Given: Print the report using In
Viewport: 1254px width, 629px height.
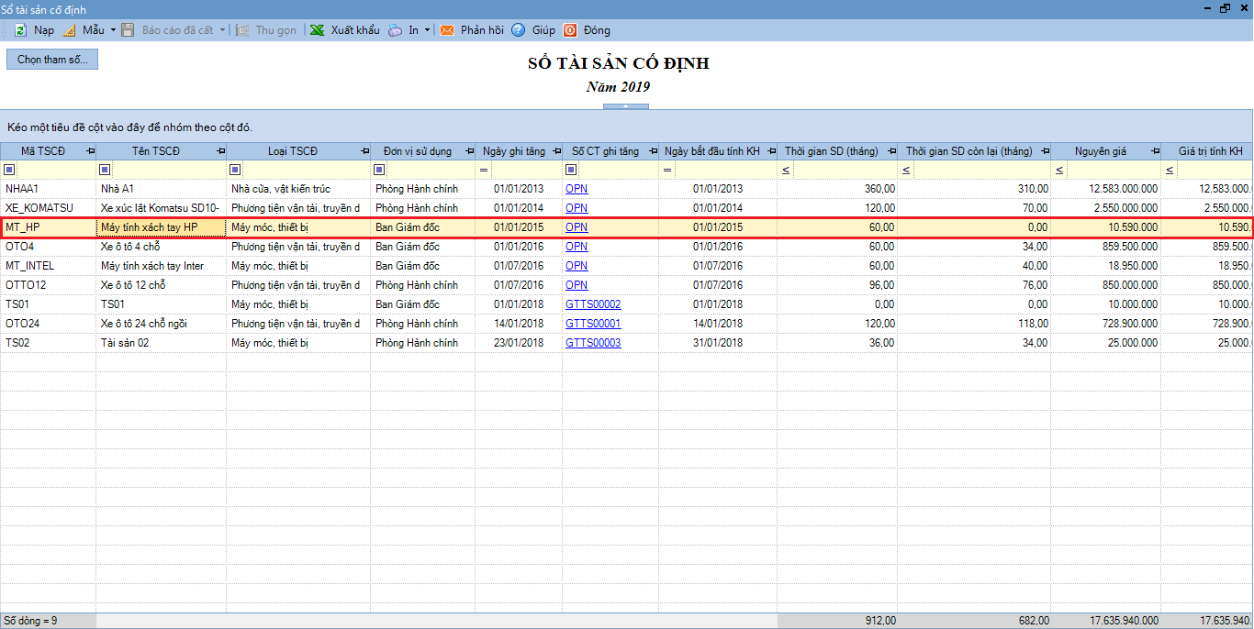Looking at the screenshot, I should pyautogui.click(x=404, y=30).
